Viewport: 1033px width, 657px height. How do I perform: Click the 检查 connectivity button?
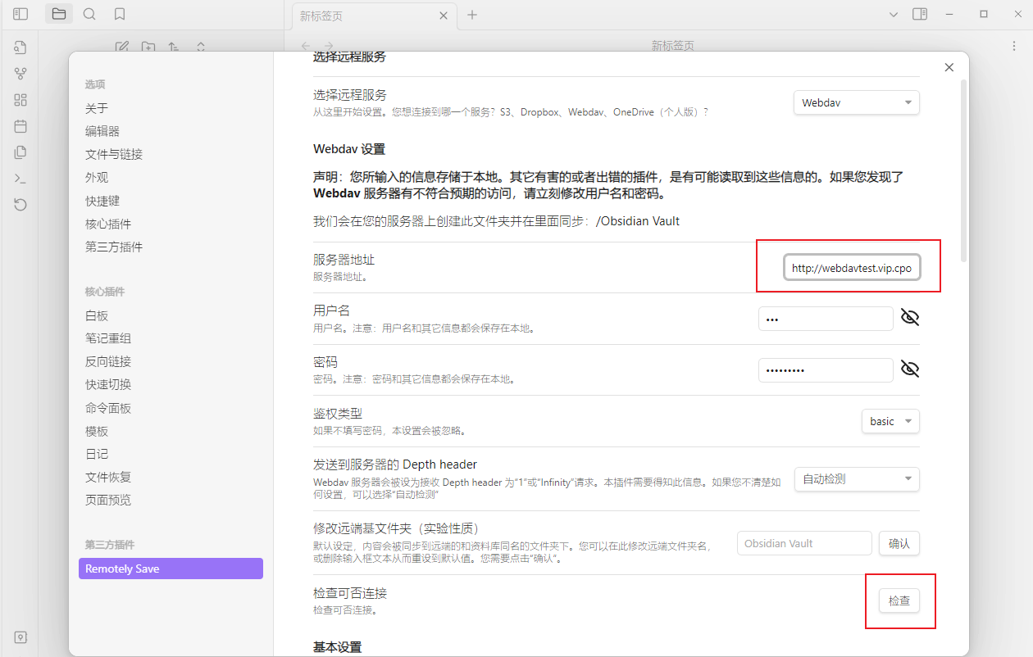(899, 600)
